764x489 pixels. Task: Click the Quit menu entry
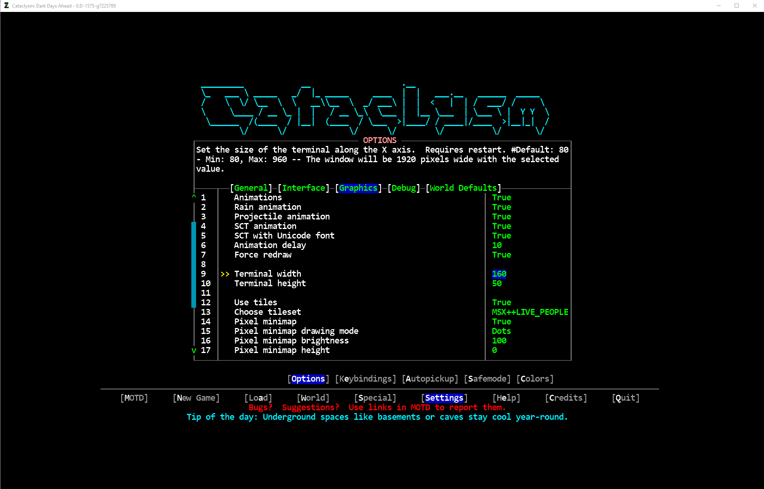coord(626,398)
